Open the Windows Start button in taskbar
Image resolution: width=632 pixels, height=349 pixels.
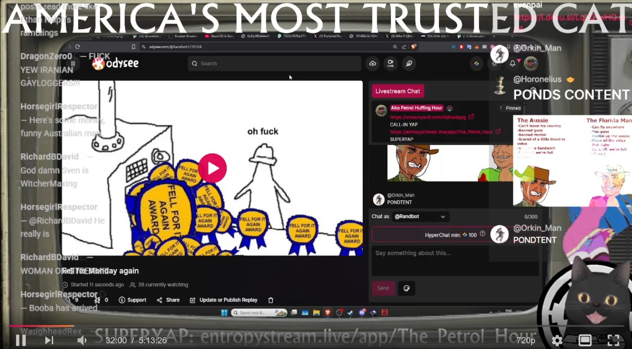[x=224, y=313]
